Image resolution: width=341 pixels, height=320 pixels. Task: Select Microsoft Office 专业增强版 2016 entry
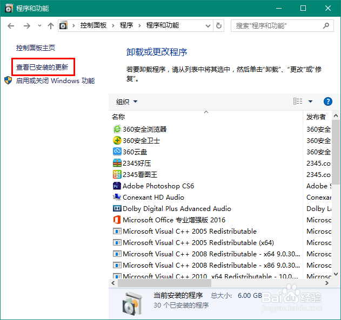[174, 220]
